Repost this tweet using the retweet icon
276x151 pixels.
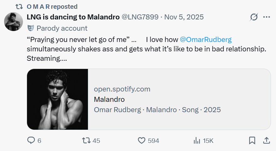(x=85, y=141)
